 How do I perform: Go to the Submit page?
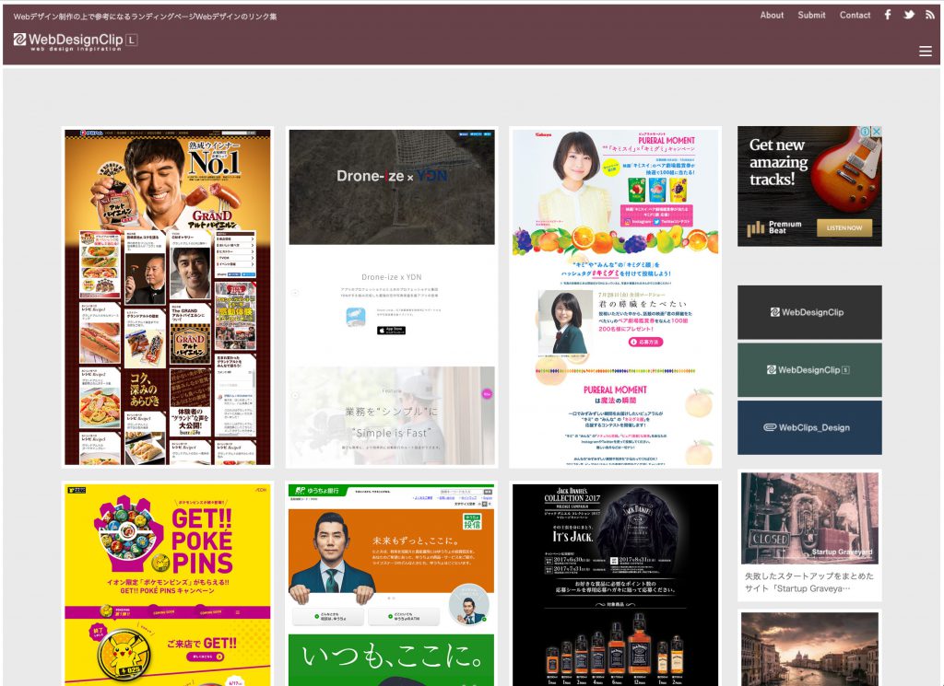(811, 15)
